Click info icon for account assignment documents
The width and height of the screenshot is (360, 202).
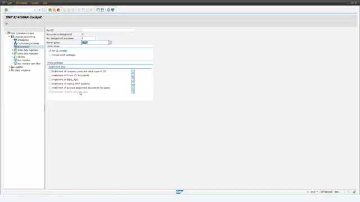pyautogui.click(x=133, y=88)
